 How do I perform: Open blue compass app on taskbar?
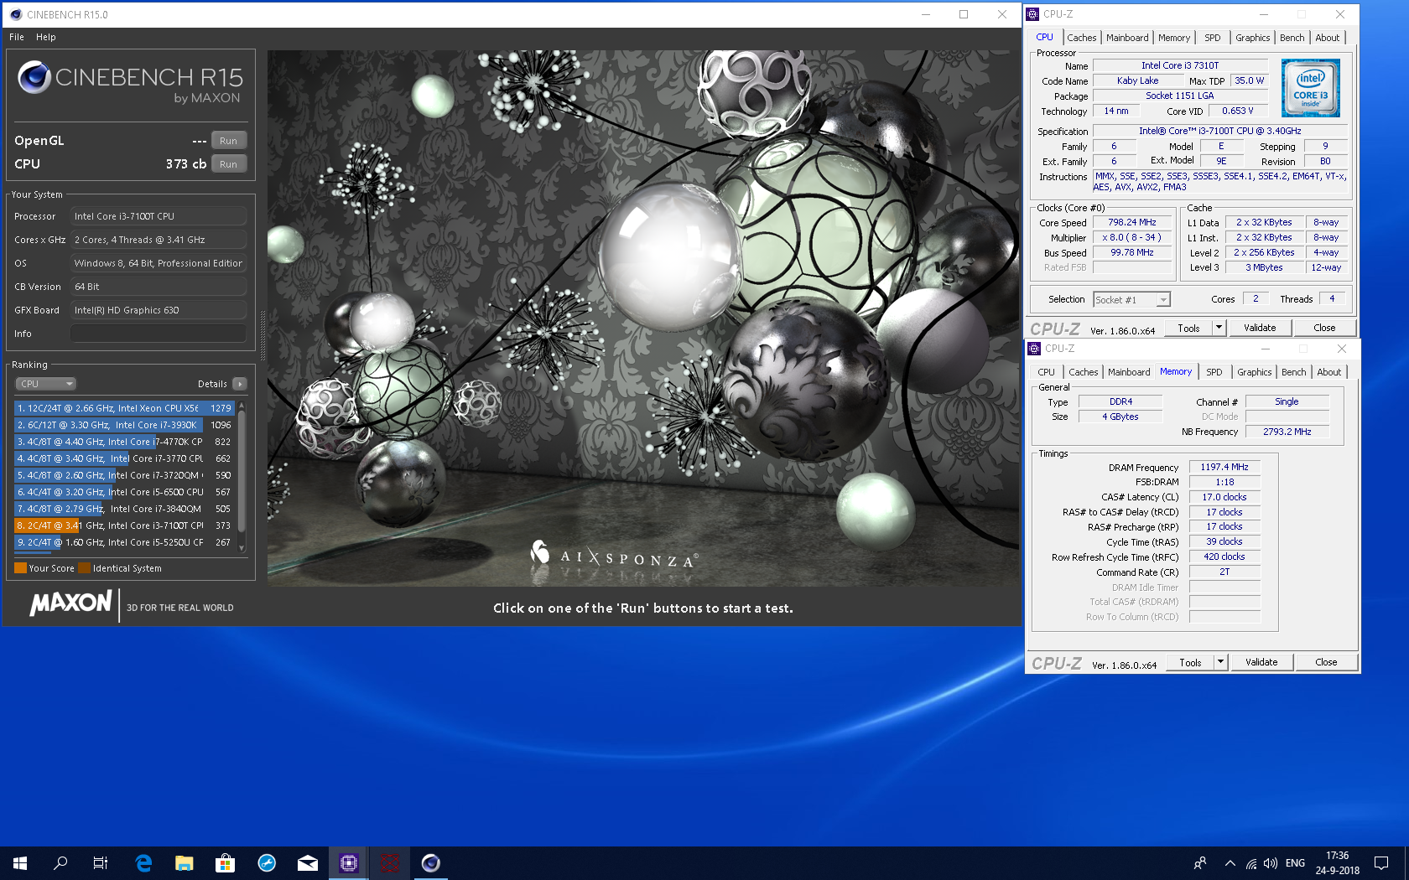[267, 862]
